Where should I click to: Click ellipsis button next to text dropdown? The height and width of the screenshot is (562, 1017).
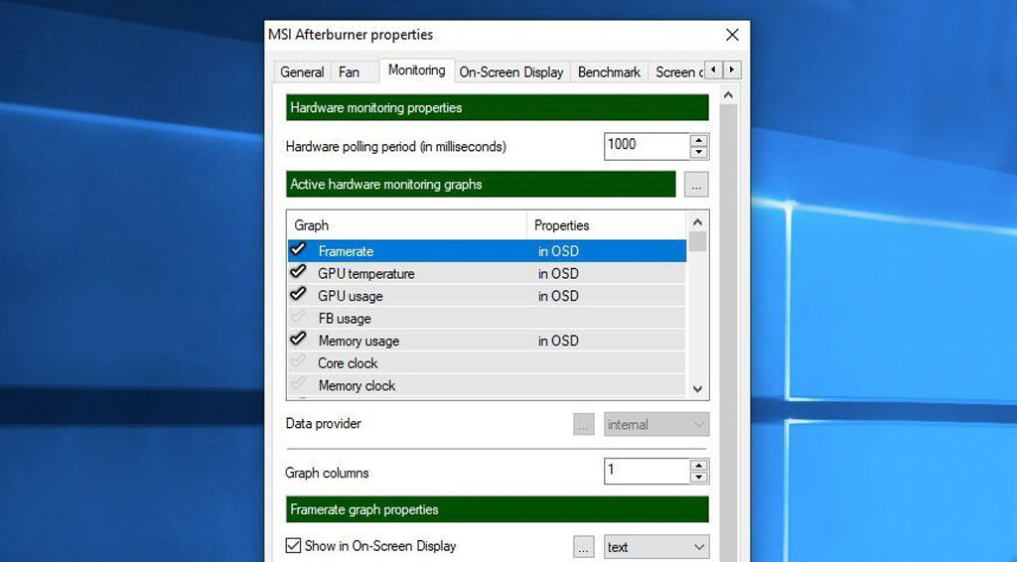tap(584, 548)
